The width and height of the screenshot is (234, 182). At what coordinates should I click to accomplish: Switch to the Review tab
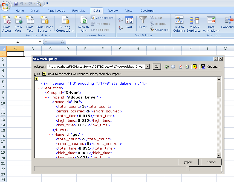113,11
